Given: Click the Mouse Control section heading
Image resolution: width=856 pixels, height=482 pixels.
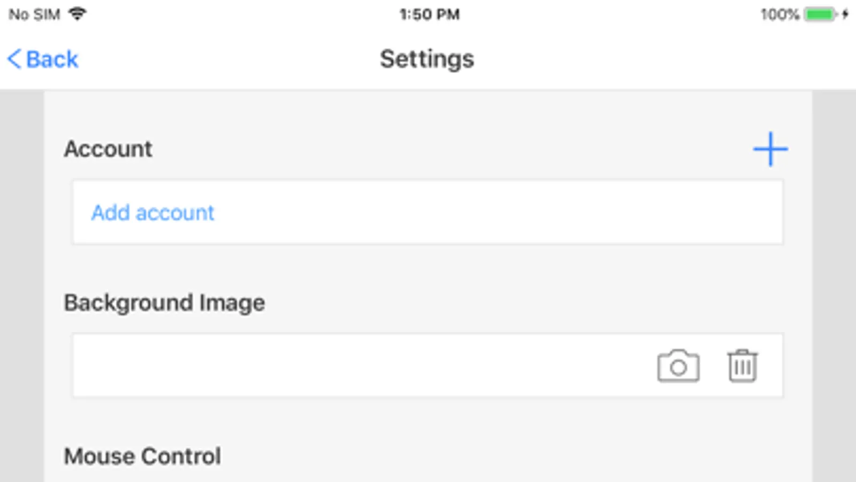Looking at the screenshot, I should click(142, 456).
